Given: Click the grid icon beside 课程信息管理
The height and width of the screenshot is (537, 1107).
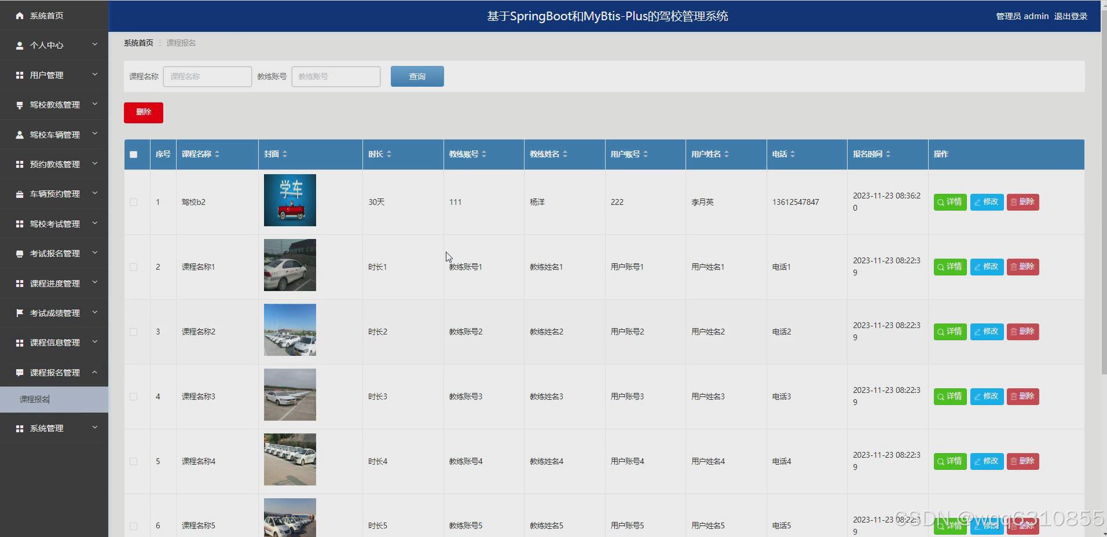Looking at the screenshot, I should coord(20,343).
